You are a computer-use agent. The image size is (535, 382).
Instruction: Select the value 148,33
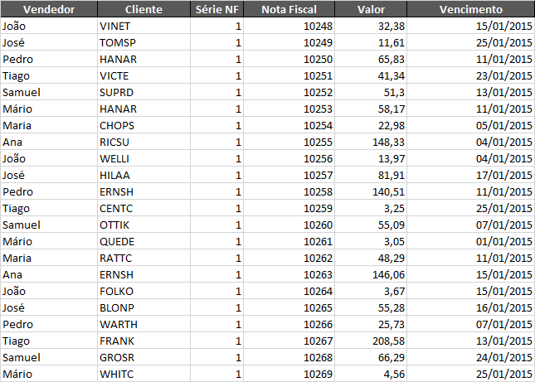coord(387,142)
